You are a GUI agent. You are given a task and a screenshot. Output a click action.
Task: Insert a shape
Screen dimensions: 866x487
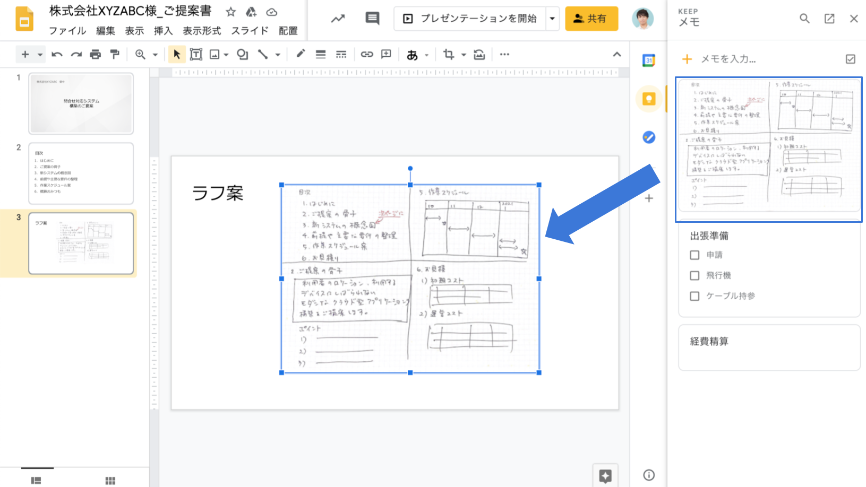click(243, 54)
